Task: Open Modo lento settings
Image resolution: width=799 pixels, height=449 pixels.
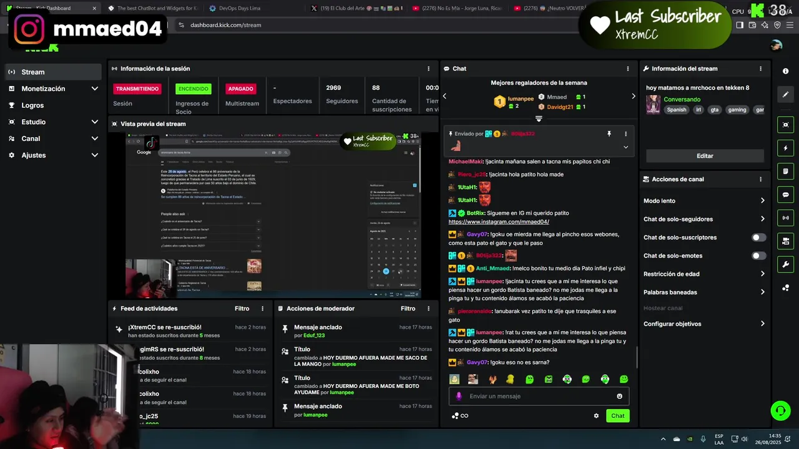Action: [x=704, y=201]
